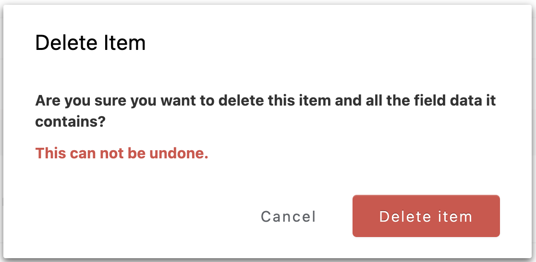536x262 pixels.
Task: Click the red 'This can not be undone' warning
Action: (122, 154)
